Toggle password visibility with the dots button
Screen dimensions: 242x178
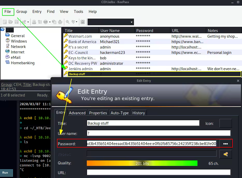tap(225, 144)
